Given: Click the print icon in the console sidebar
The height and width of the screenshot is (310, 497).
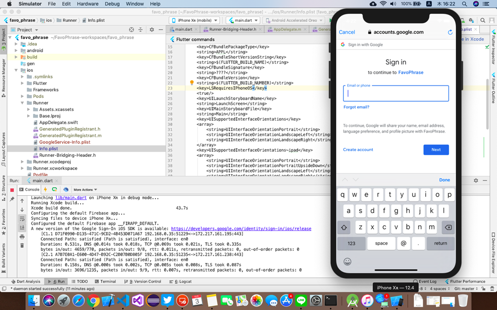Looking at the screenshot, I should pos(22,237).
